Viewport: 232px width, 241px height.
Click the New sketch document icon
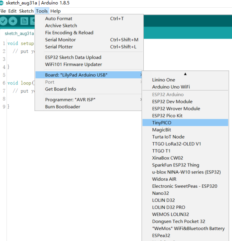[x=24, y=21]
